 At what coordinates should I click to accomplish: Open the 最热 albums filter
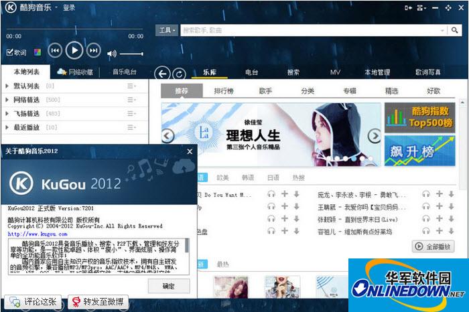point(222,264)
